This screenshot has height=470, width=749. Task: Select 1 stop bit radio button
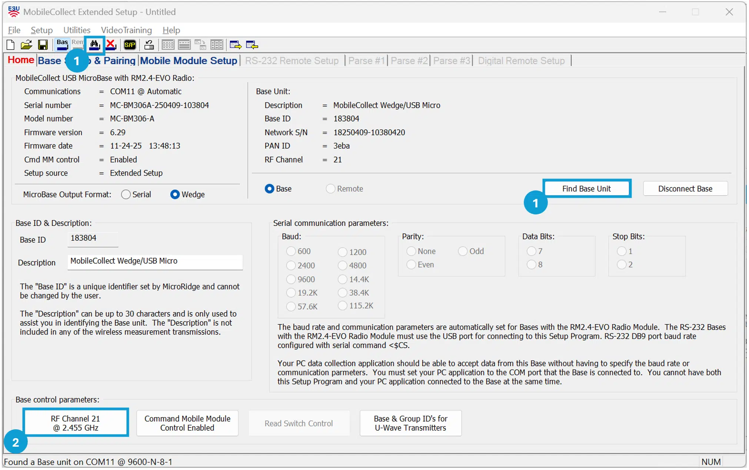click(x=622, y=251)
